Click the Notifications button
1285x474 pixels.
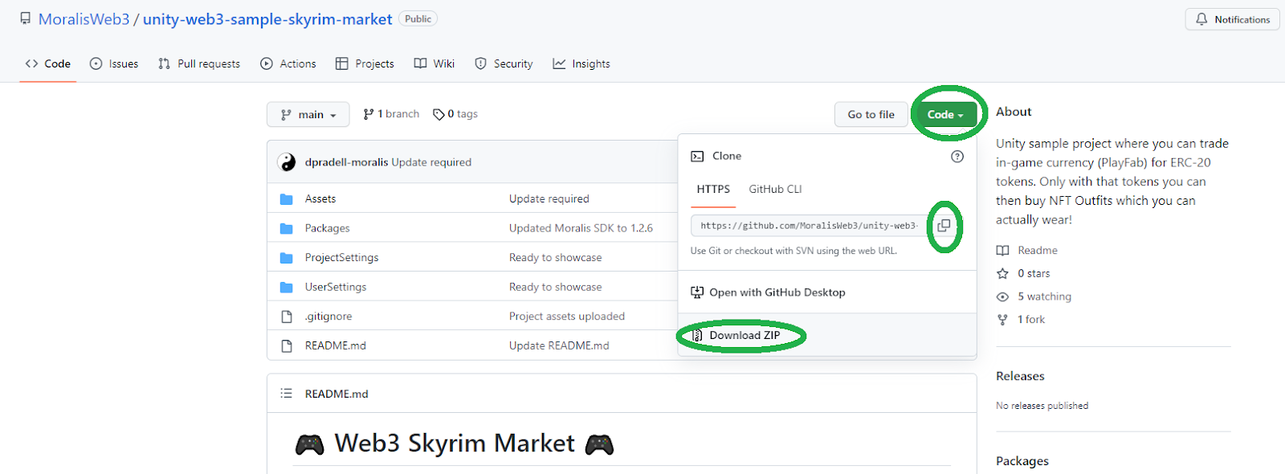(x=1232, y=19)
